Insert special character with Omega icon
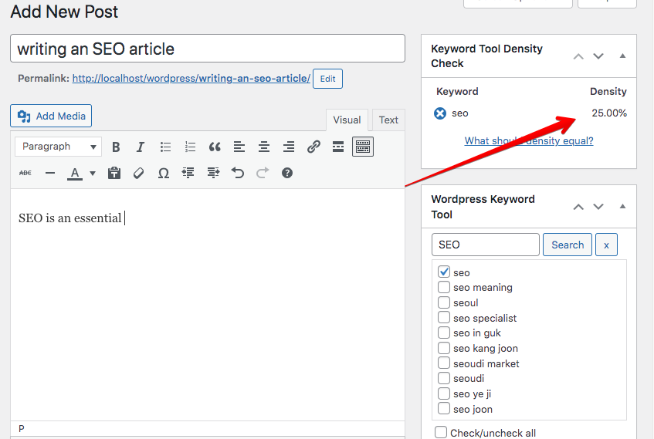654x439 pixels. pos(164,174)
